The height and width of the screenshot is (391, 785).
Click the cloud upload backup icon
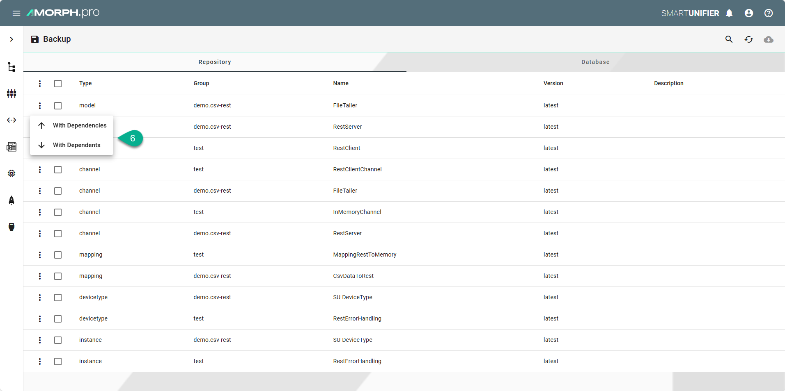[x=769, y=39]
